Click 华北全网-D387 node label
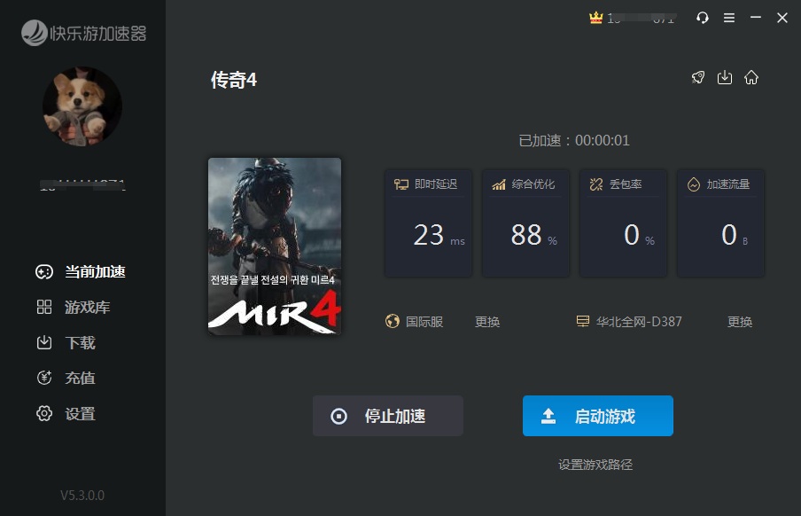Screen dimensions: 801x516 (639, 322)
